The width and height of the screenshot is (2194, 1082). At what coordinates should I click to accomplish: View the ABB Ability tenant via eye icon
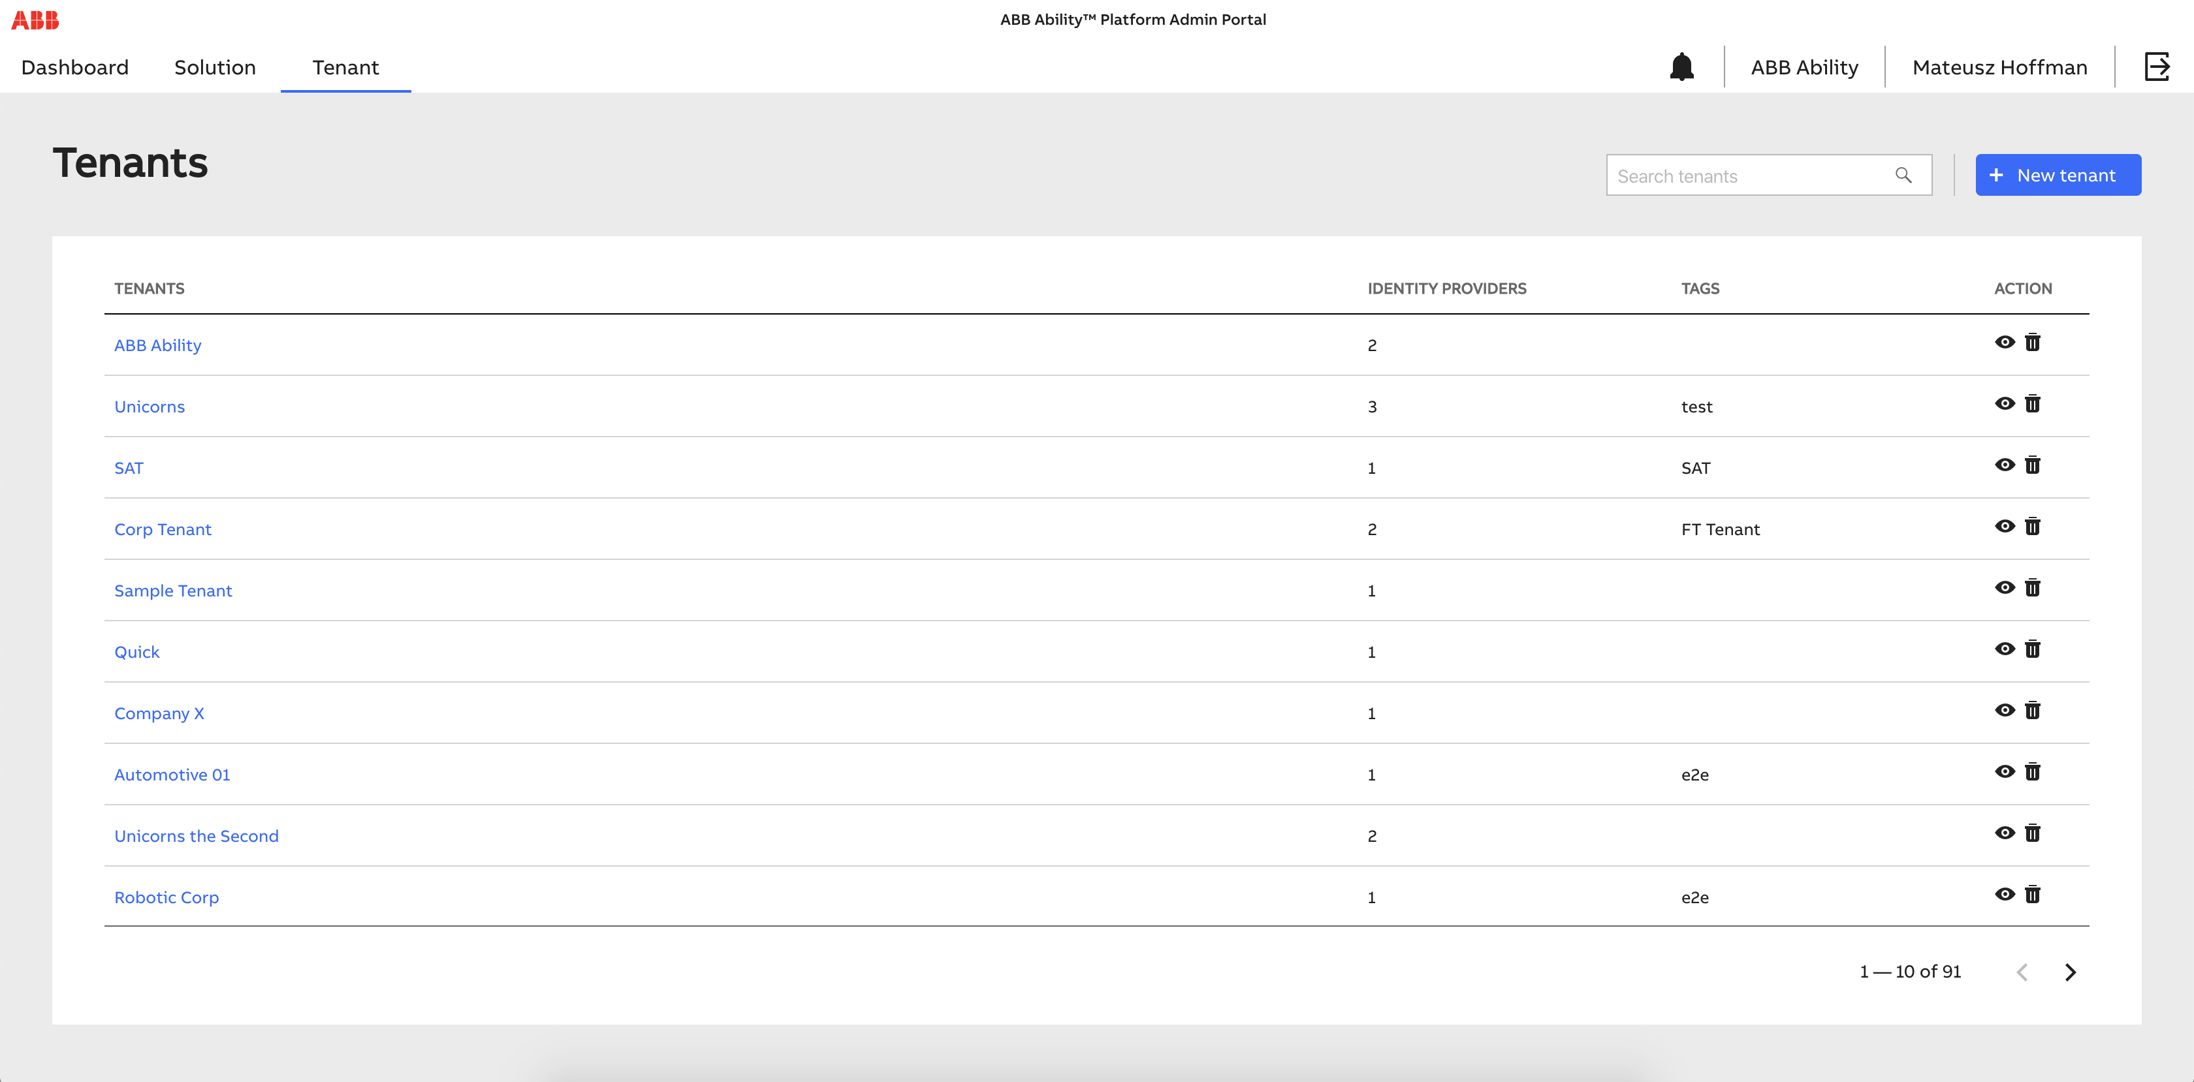tap(2005, 342)
